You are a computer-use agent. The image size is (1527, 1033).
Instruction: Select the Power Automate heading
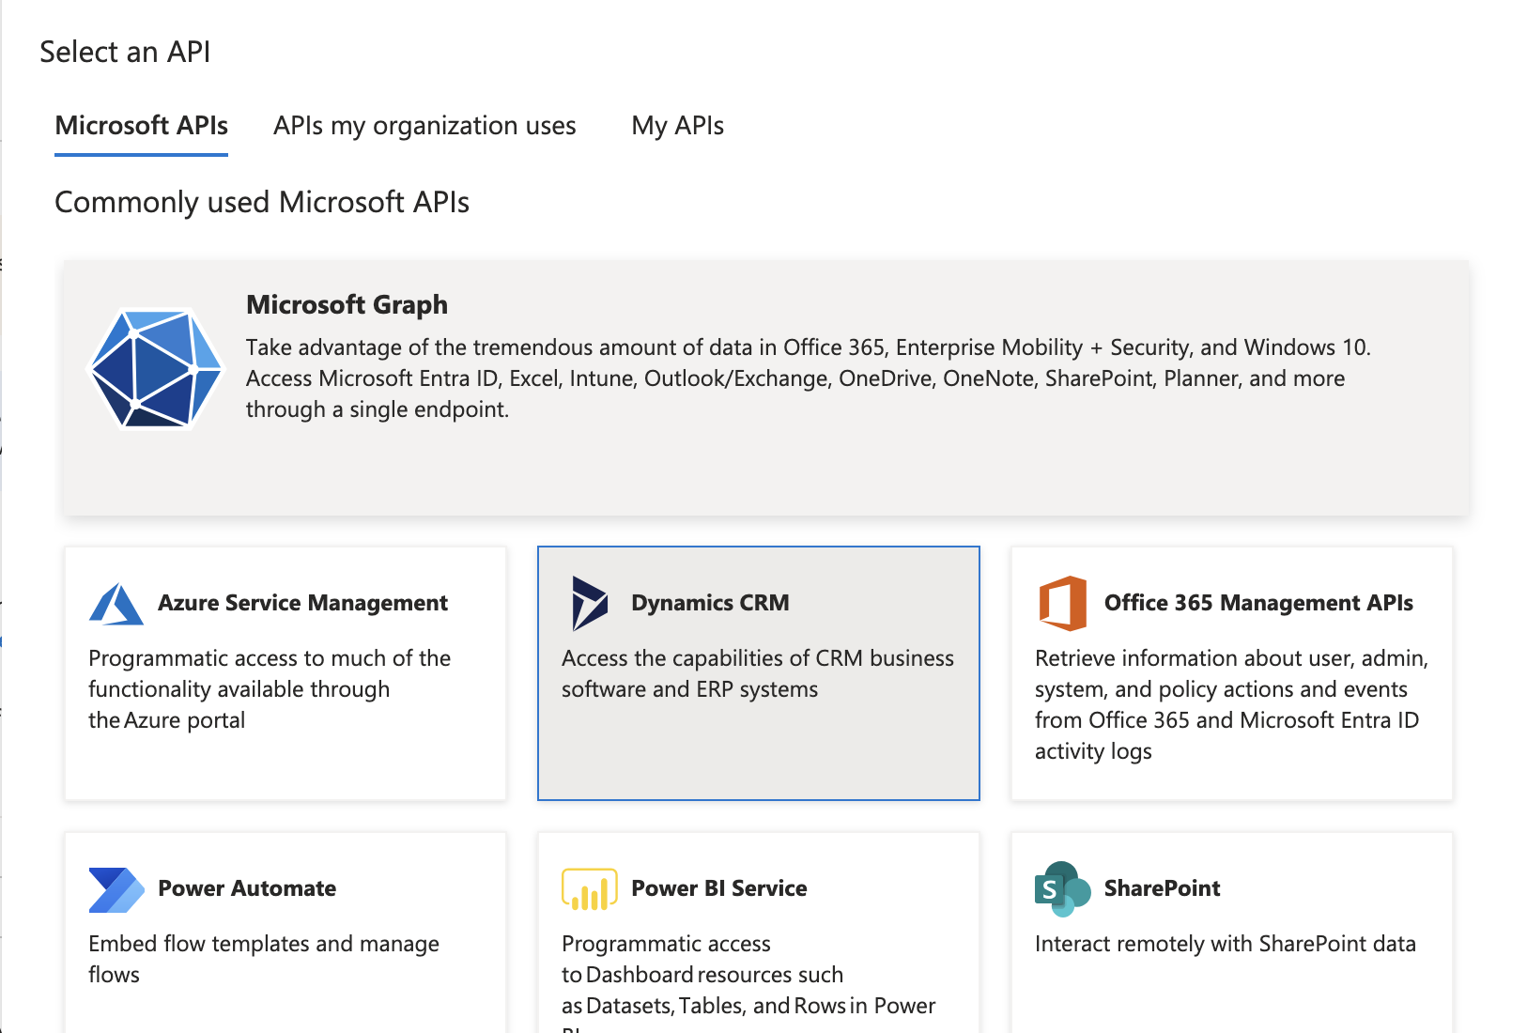pos(247,888)
